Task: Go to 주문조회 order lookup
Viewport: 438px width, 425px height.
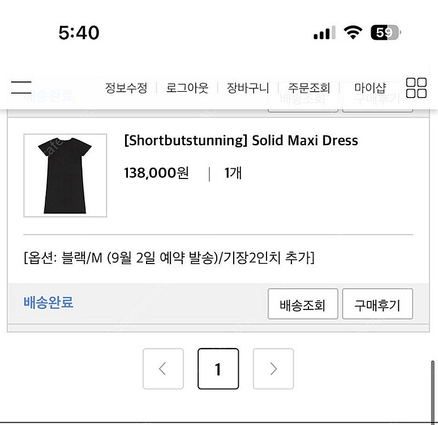Action: click(309, 88)
